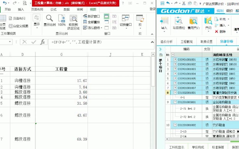Click the 工程量 header cell
This screenshot has width=239, height=149.
(62, 69)
